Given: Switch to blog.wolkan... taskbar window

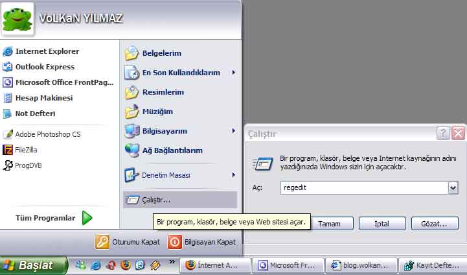Looking at the screenshot, I should pyautogui.click(x=361, y=265).
